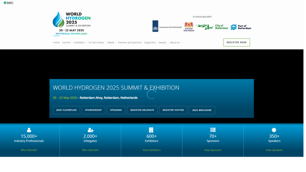Open the Media menu item
Screen dimensions: 306x172
[111, 42]
